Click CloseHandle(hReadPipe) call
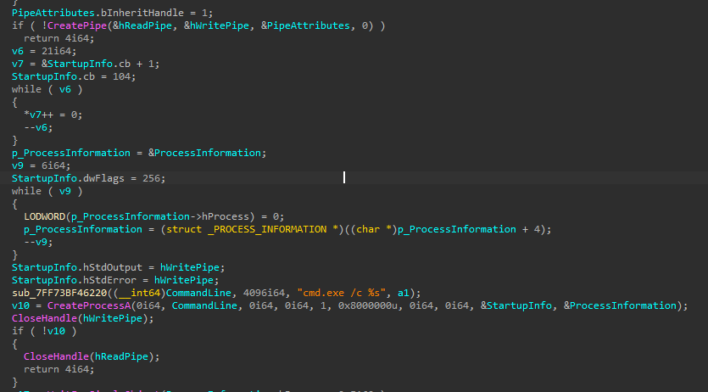This screenshot has width=708, height=392. tap(92, 356)
